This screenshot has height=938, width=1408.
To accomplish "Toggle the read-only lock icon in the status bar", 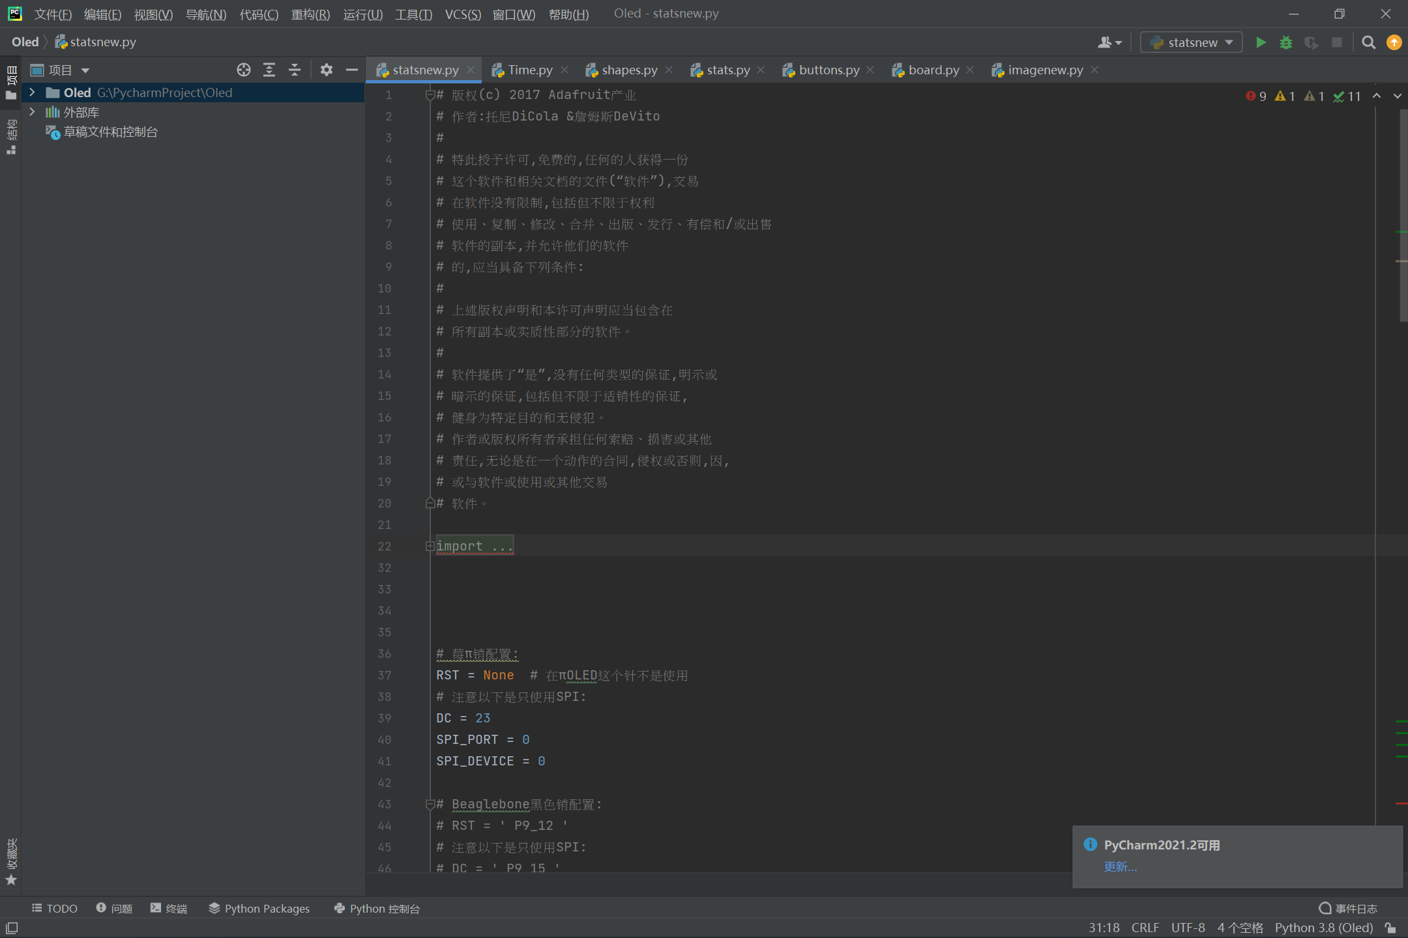I will 1390,928.
